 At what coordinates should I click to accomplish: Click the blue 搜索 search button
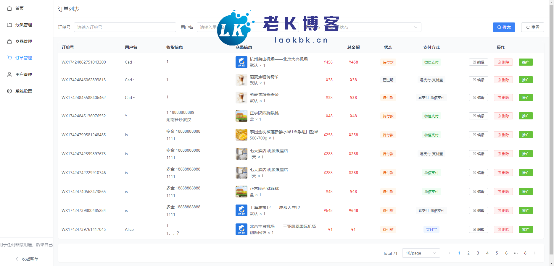[504, 27]
